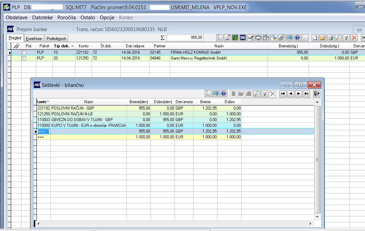Click the Naziv header in Prejem banke grid

click(x=219, y=46)
